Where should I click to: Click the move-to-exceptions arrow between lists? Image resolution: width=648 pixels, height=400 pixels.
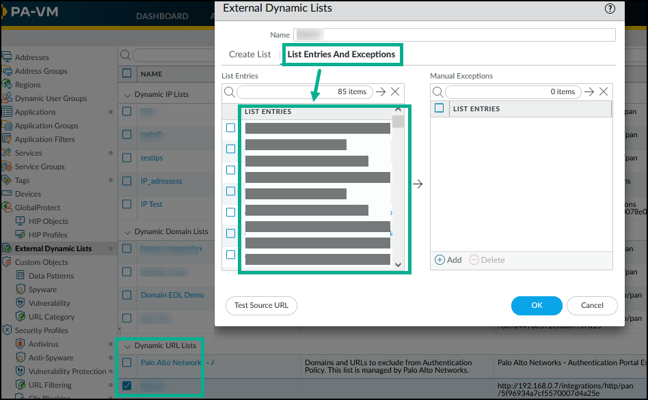click(418, 184)
